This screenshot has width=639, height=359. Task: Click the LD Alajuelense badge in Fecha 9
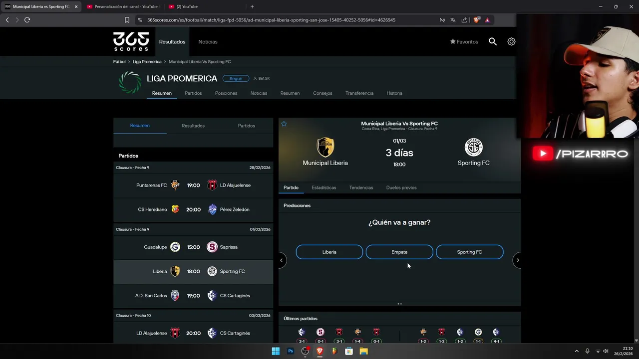tap(212, 185)
